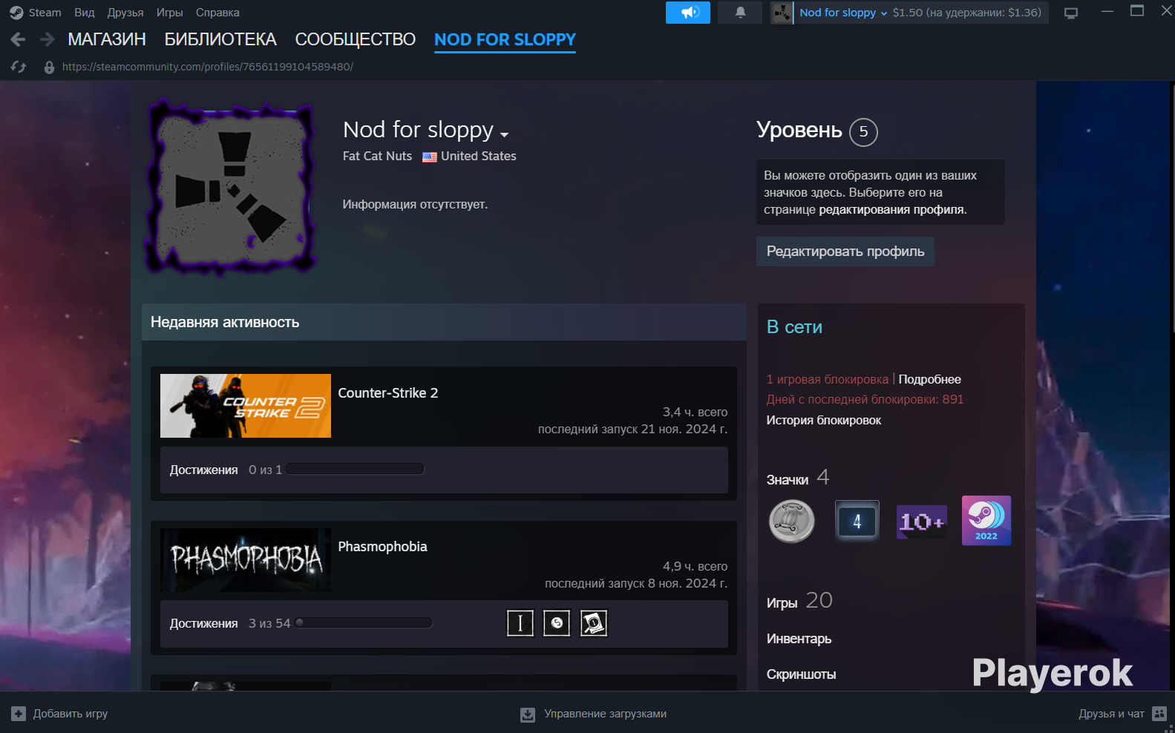Image resolution: width=1175 pixels, height=733 pixels.
Task: Select the NOD FOR SLOPPY tab
Action: pos(505,39)
